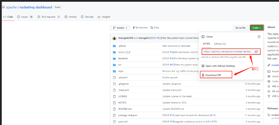Click the #75 pull request link

tap(214, 122)
